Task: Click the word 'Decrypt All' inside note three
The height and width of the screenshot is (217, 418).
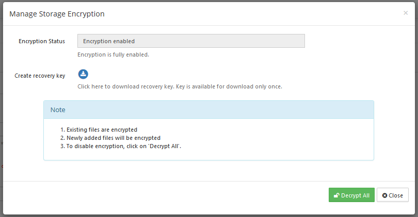Action: point(165,146)
